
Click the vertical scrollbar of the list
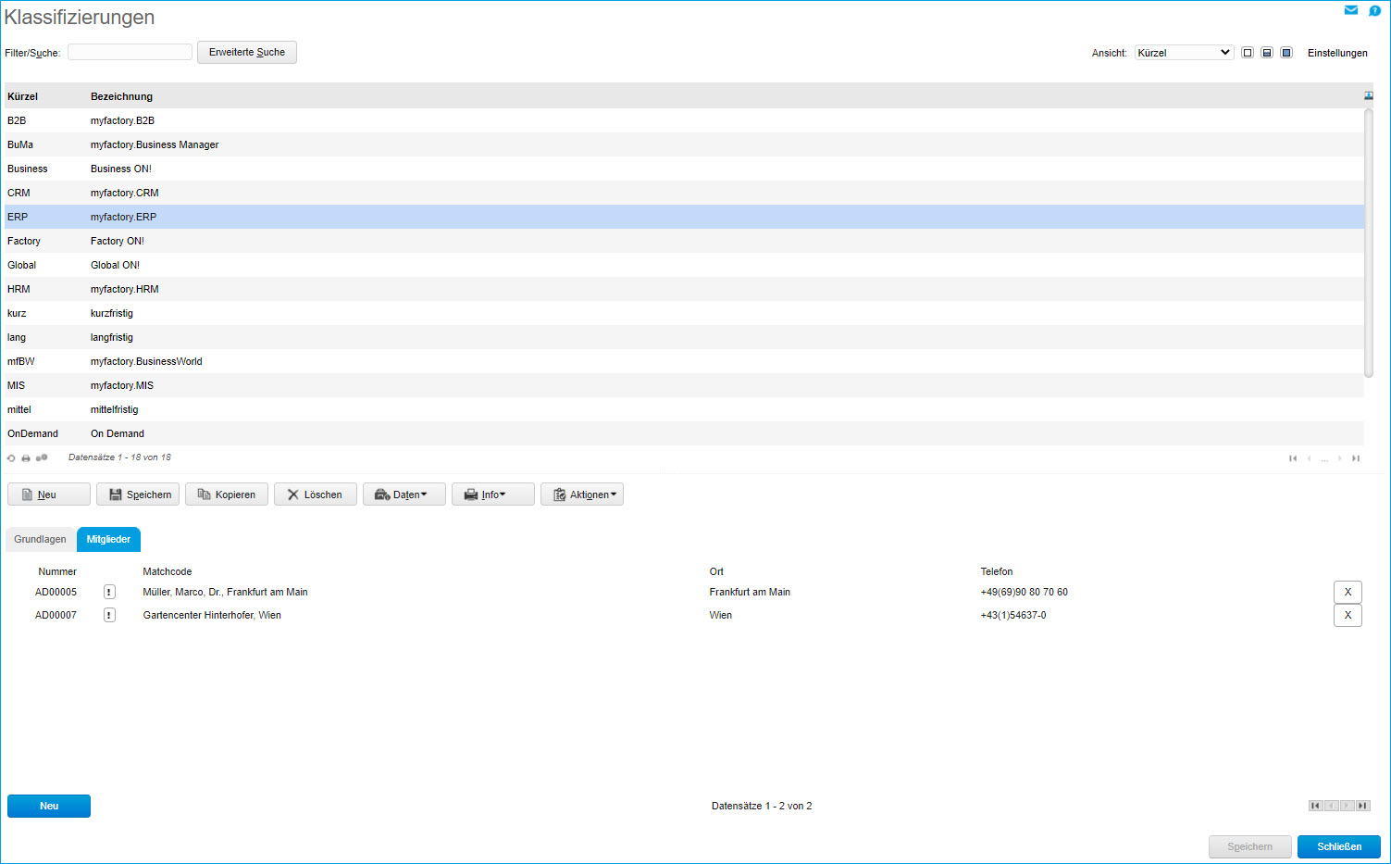(x=1368, y=243)
